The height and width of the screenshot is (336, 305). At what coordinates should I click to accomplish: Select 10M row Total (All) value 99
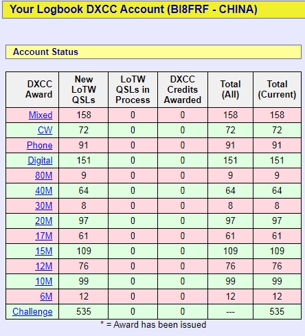click(230, 281)
